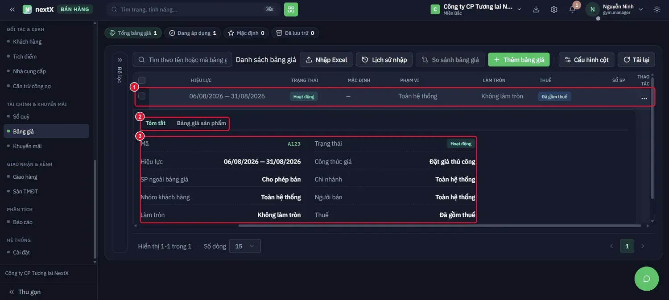Select page 1 pagination button
The width and height of the screenshot is (669, 300).
[627, 246]
